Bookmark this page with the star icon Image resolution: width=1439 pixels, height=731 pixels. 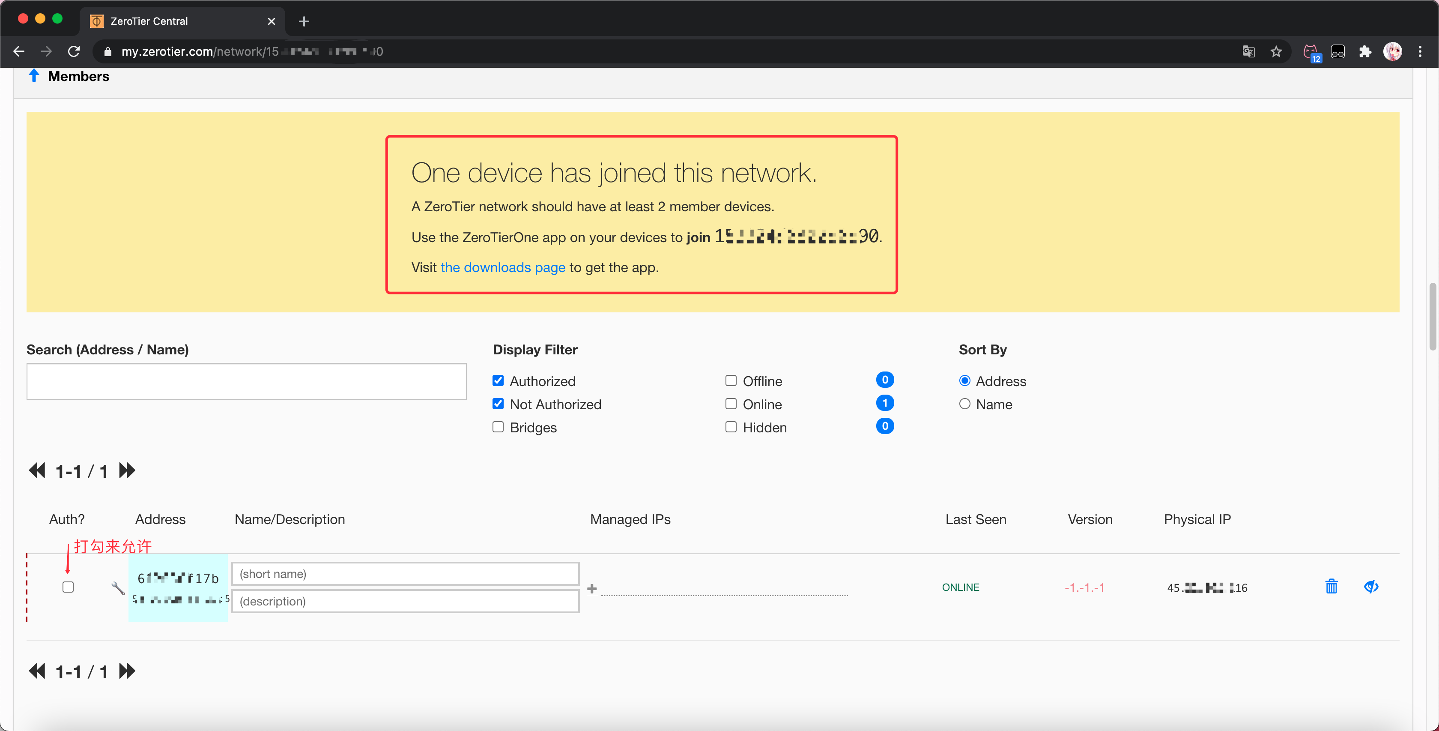1276,51
